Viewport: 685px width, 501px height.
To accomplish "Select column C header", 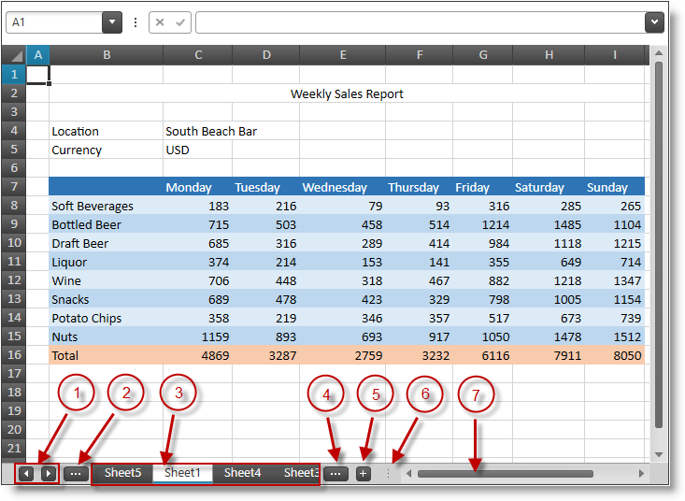I will click(198, 55).
